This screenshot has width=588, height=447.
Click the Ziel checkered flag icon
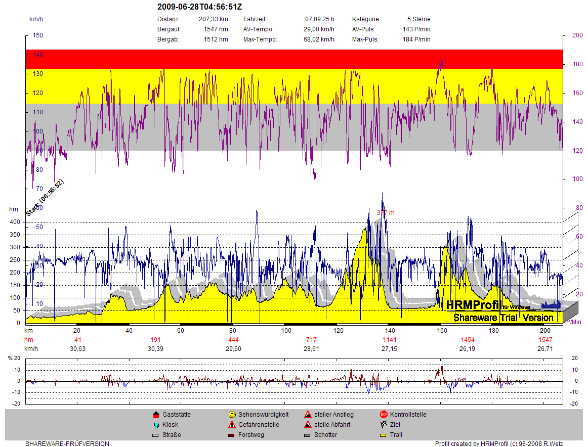(x=384, y=425)
